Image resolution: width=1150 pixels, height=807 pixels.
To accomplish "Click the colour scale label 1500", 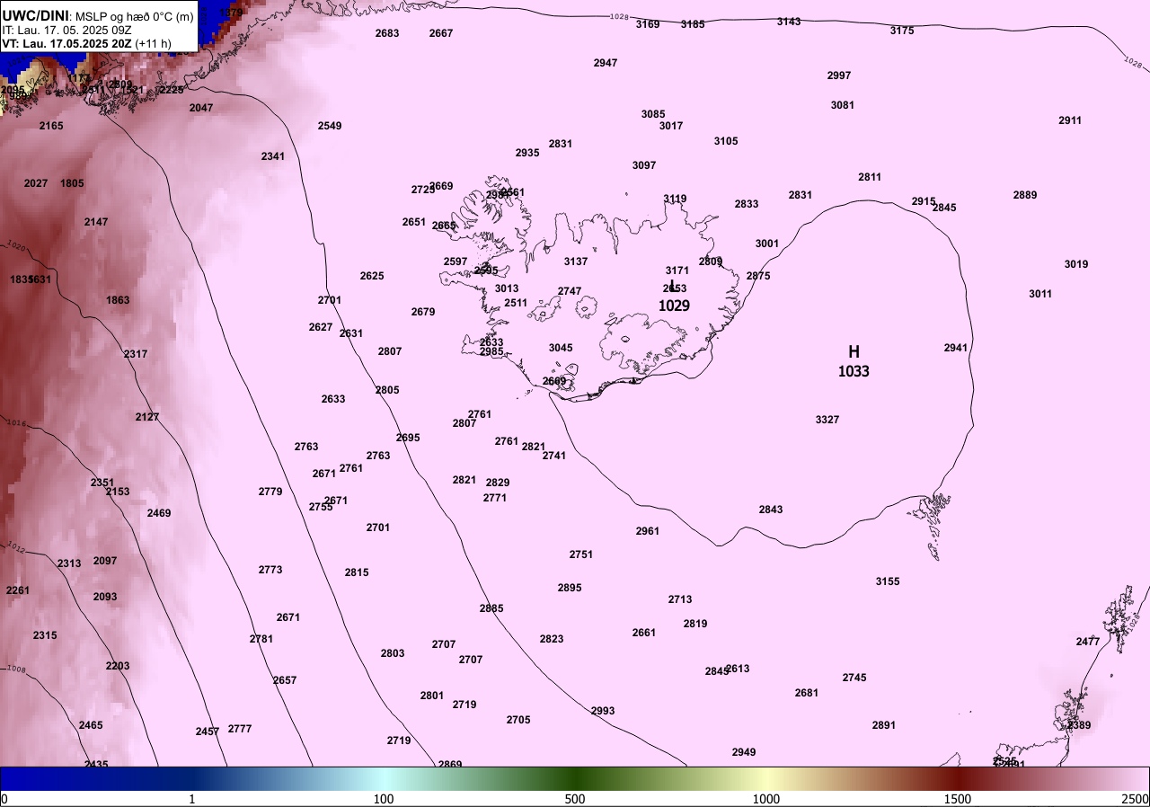I will tap(958, 799).
